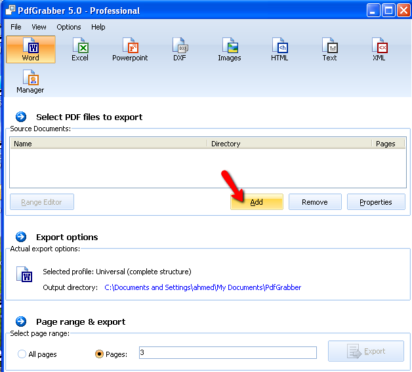Viewport: 412px width, 372px height.
Task: Open the Options menu
Action: [x=69, y=27]
